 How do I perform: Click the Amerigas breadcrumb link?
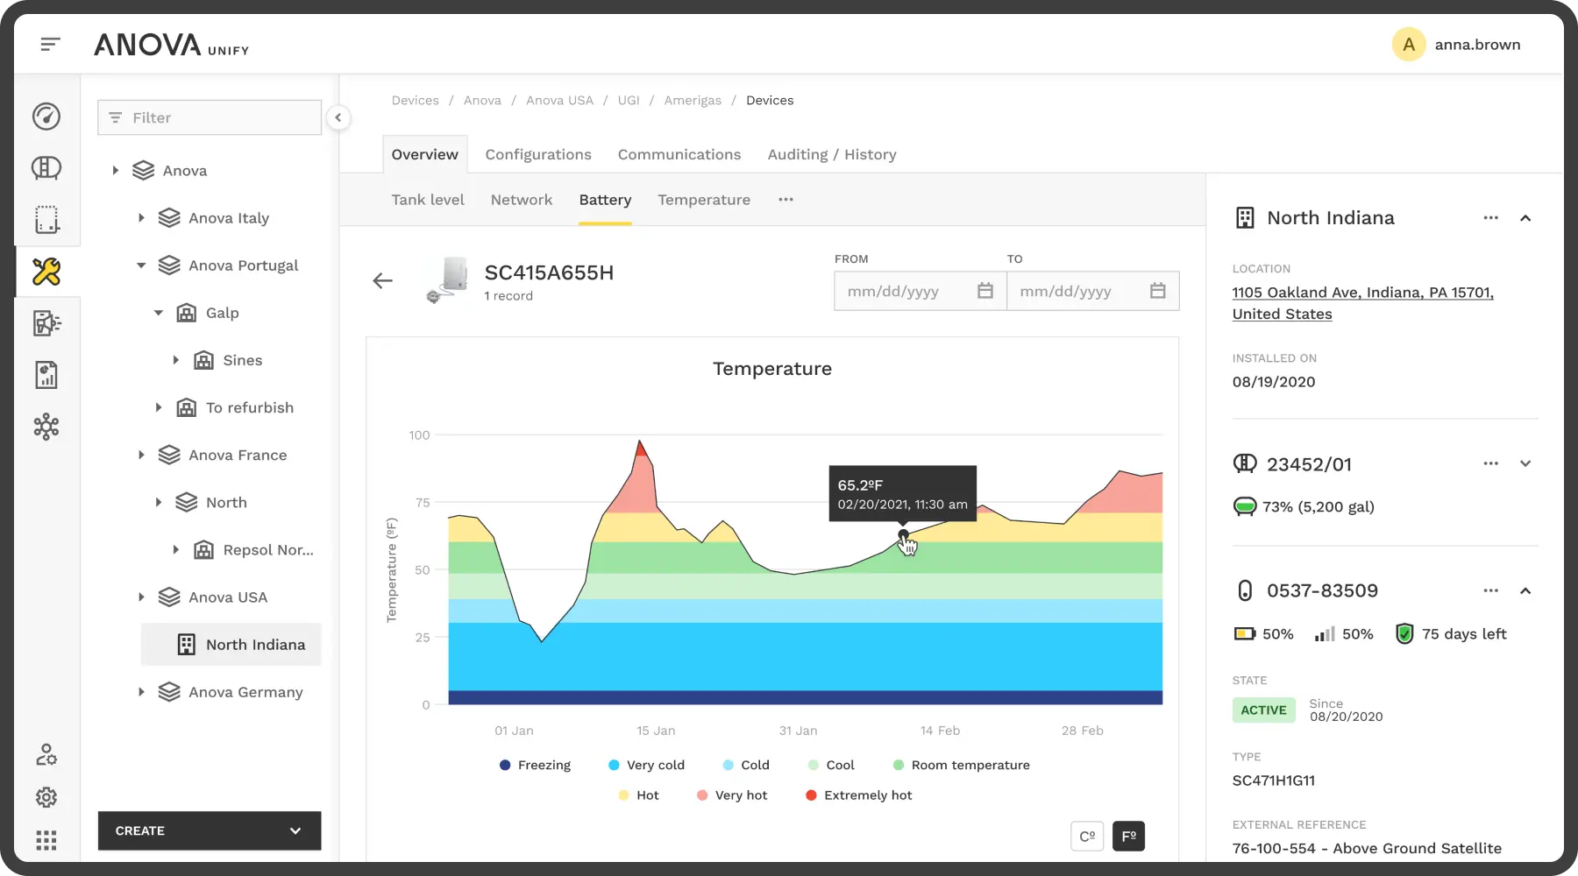[x=693, y=101]
